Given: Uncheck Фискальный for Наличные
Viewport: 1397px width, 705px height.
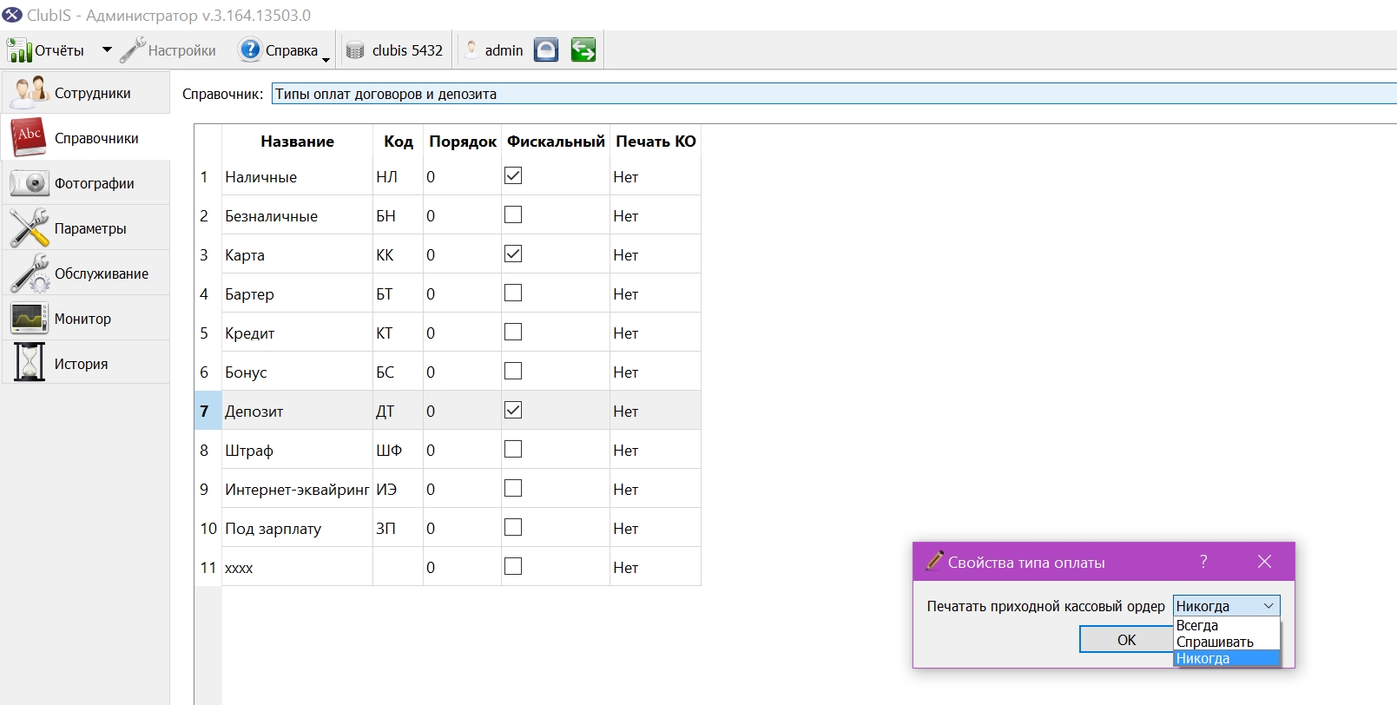Looking at the screenshot, I should point(513,175).
